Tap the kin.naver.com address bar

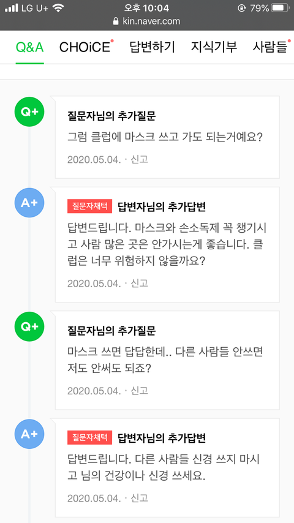pyautogui.click(x=147, y=21)
